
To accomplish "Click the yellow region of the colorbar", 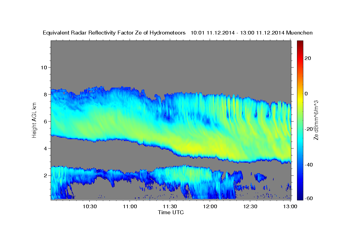I will click(300, 99).
